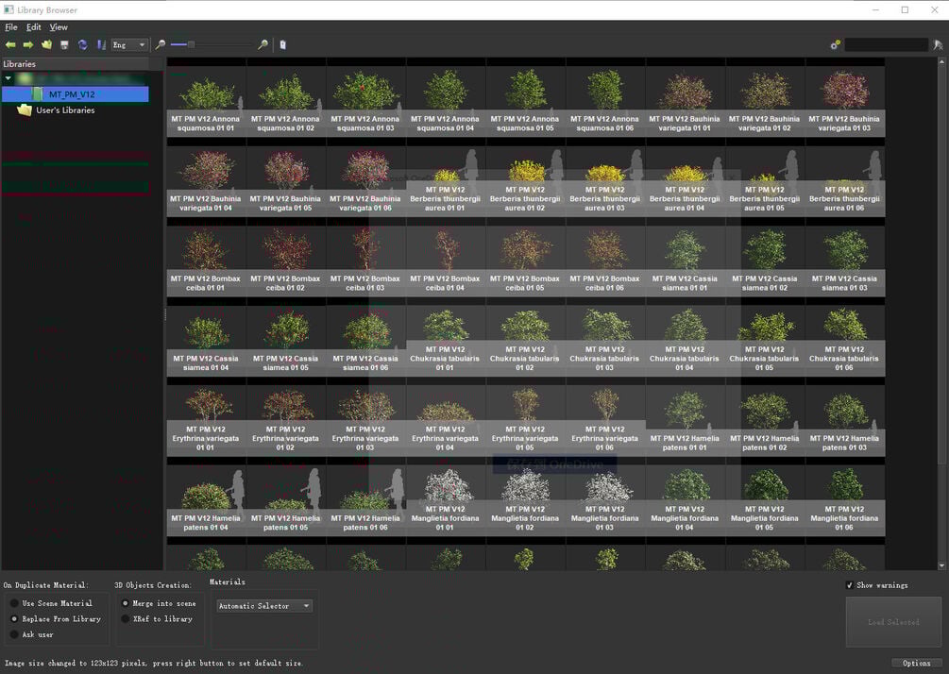Select Bombax ceiba 01 04 thumbnail

point(446,261)
